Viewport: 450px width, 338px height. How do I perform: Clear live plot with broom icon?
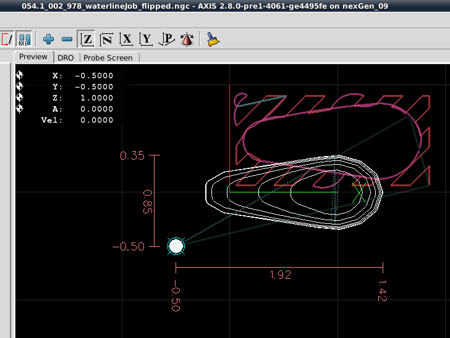[x=213, y=39]
